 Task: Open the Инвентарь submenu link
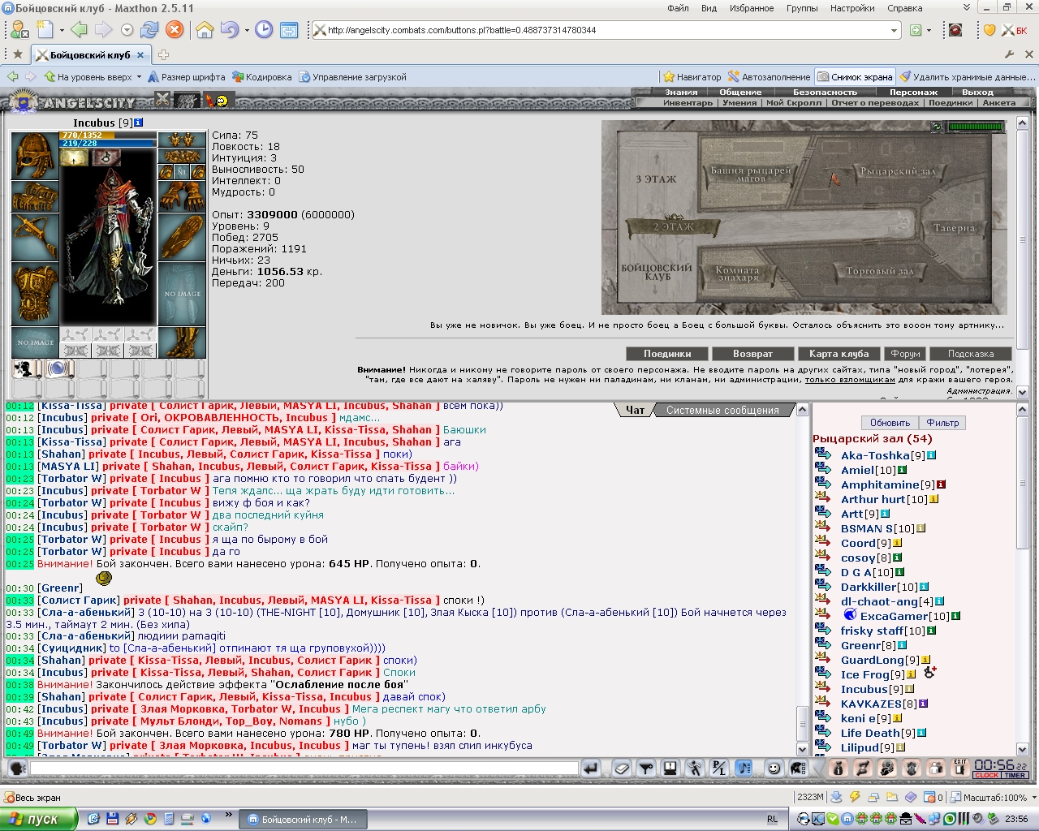[688, 103]
